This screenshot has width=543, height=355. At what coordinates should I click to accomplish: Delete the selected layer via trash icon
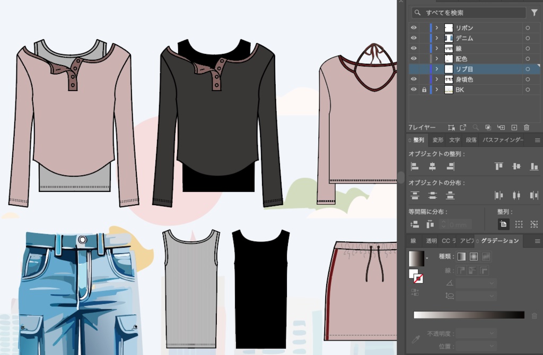point(527,128)
